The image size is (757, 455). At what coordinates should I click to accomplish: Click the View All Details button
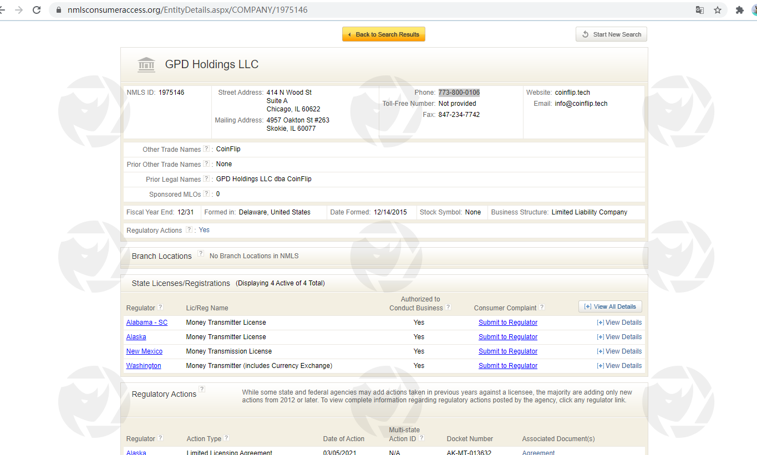pos(610,306)
